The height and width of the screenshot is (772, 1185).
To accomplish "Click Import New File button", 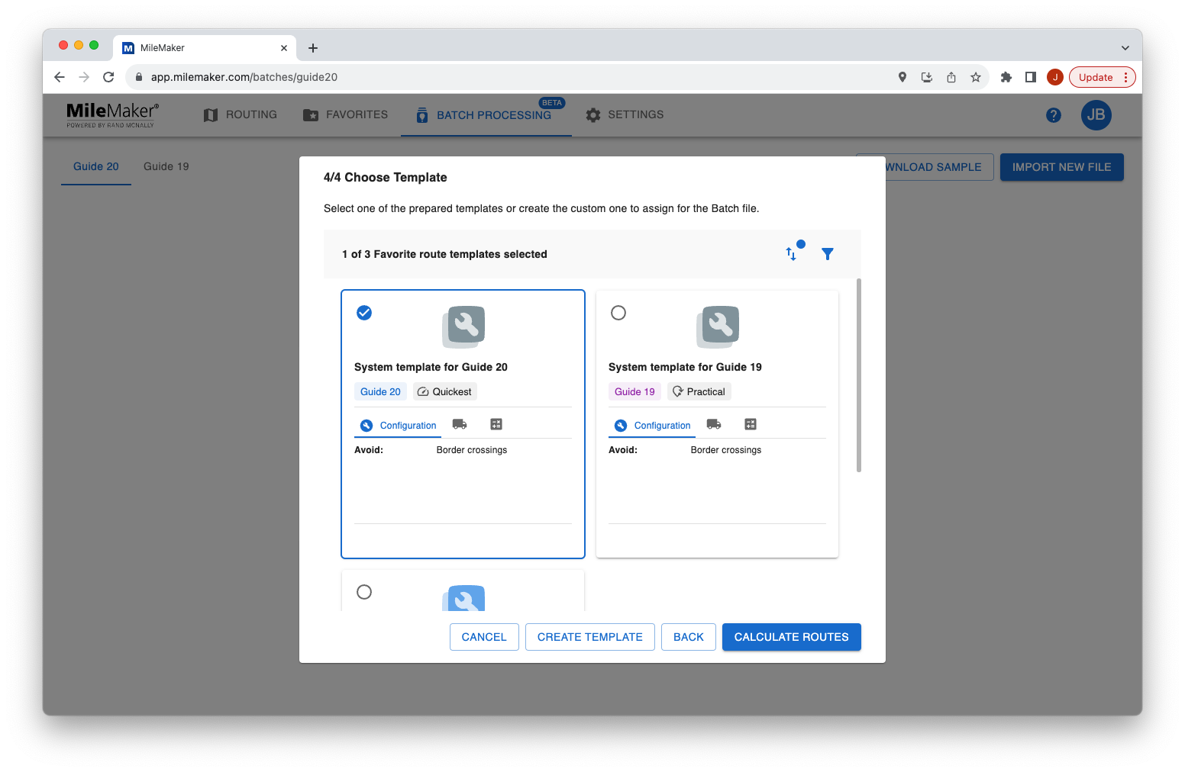I will pyautogui.click(x=1062, y=167).
